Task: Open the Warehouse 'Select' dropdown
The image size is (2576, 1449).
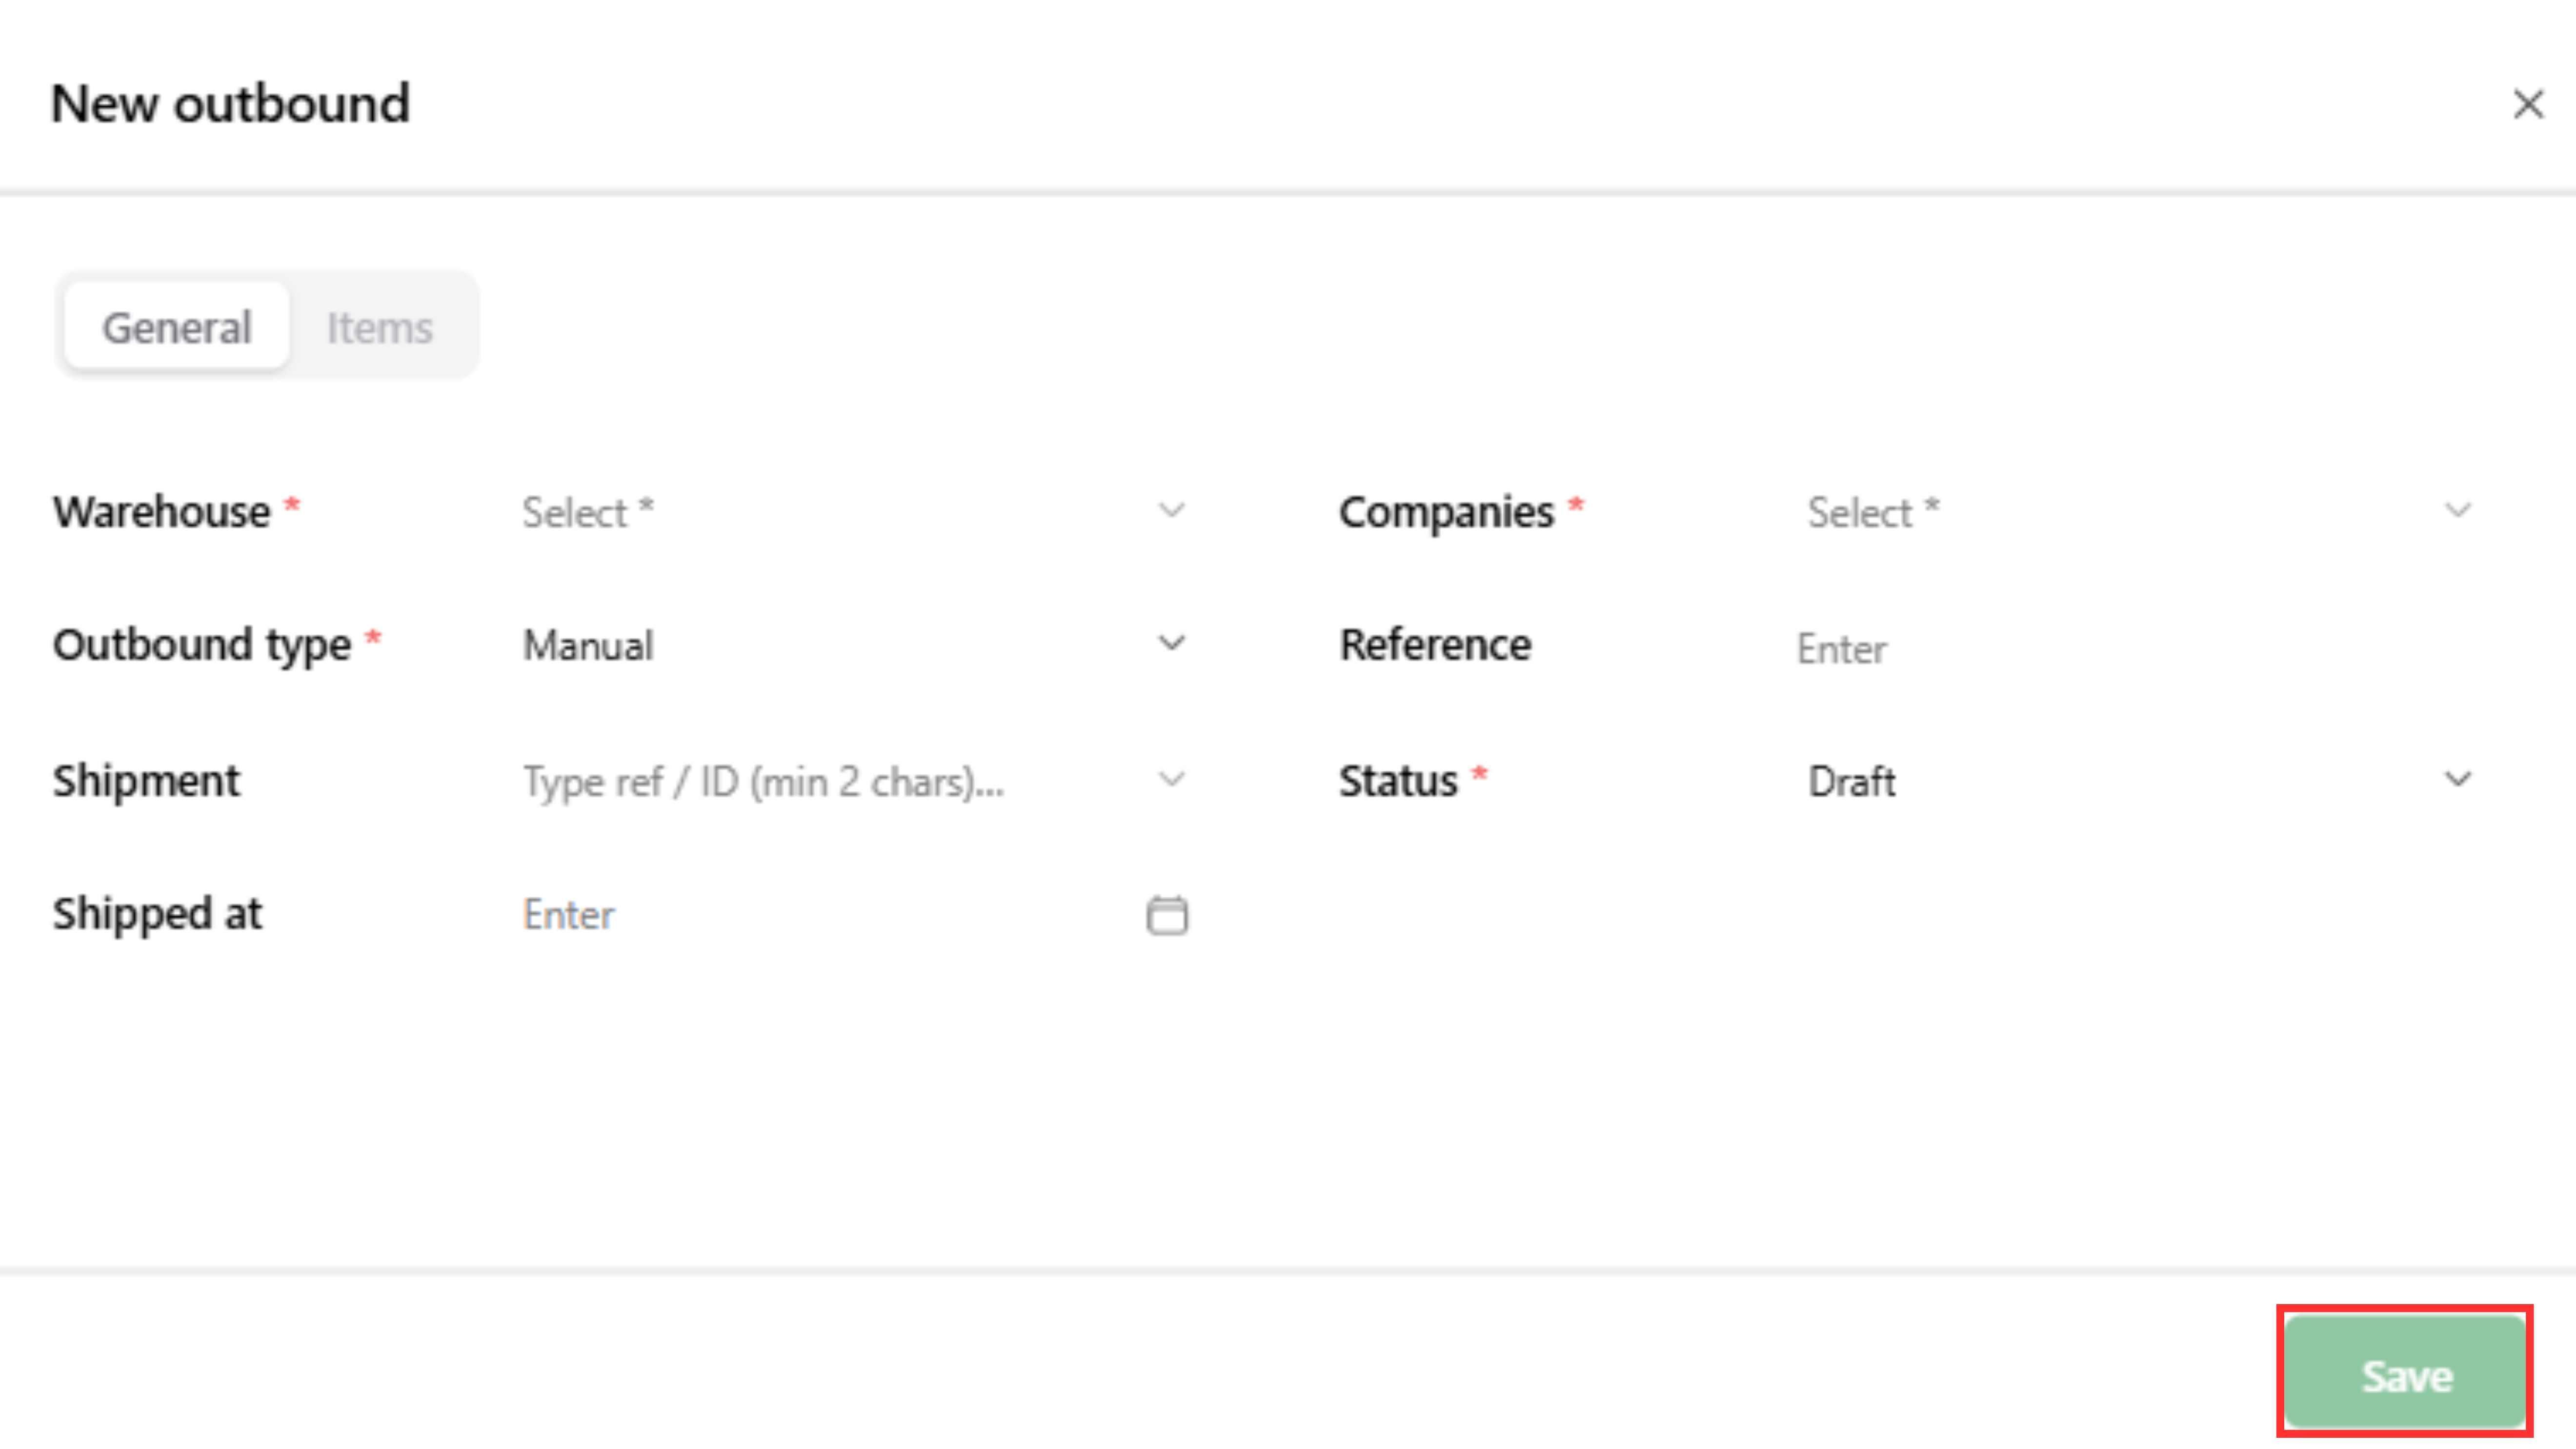Action: [x=830, y=512]
